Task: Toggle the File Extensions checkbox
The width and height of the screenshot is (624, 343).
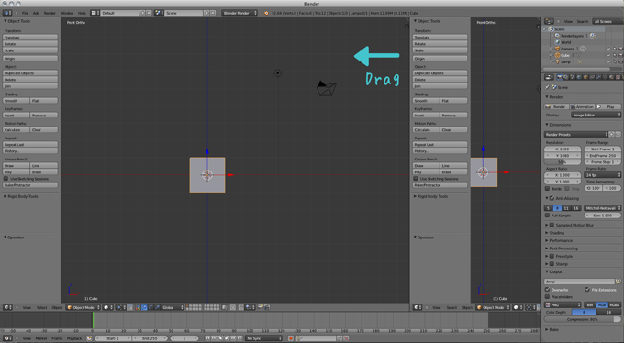Action: click(x=587, y=290)
